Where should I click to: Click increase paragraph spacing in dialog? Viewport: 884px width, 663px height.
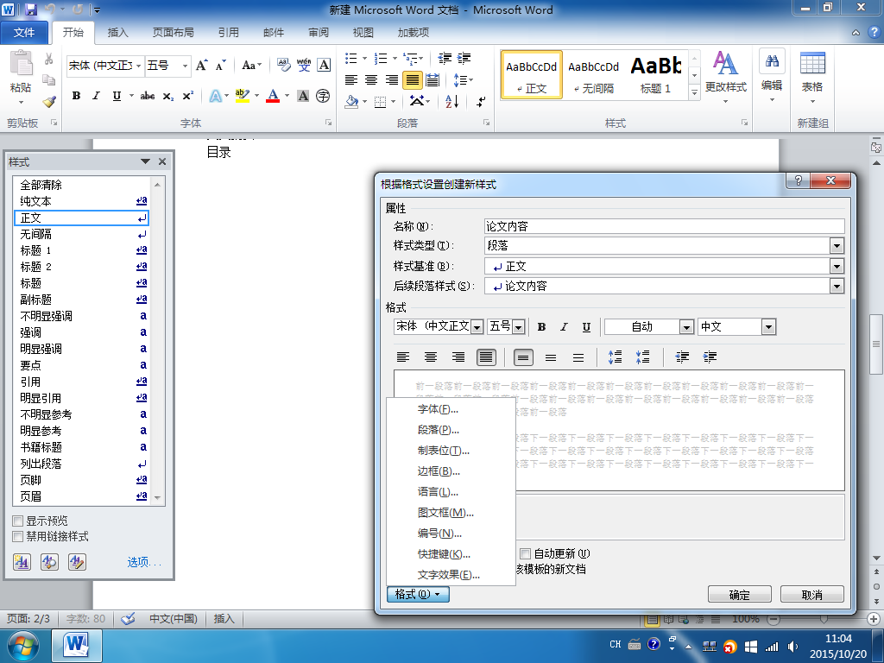click(615, 357)
